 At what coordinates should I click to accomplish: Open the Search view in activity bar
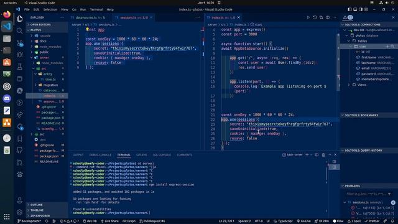point(19,30)
